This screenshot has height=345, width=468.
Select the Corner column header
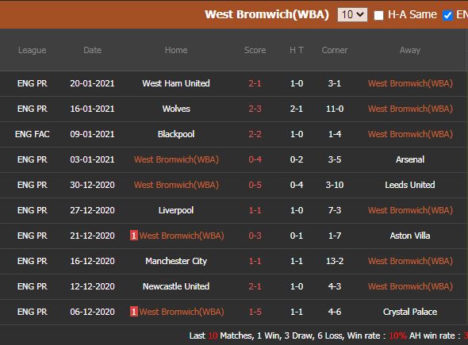[335, 50]
